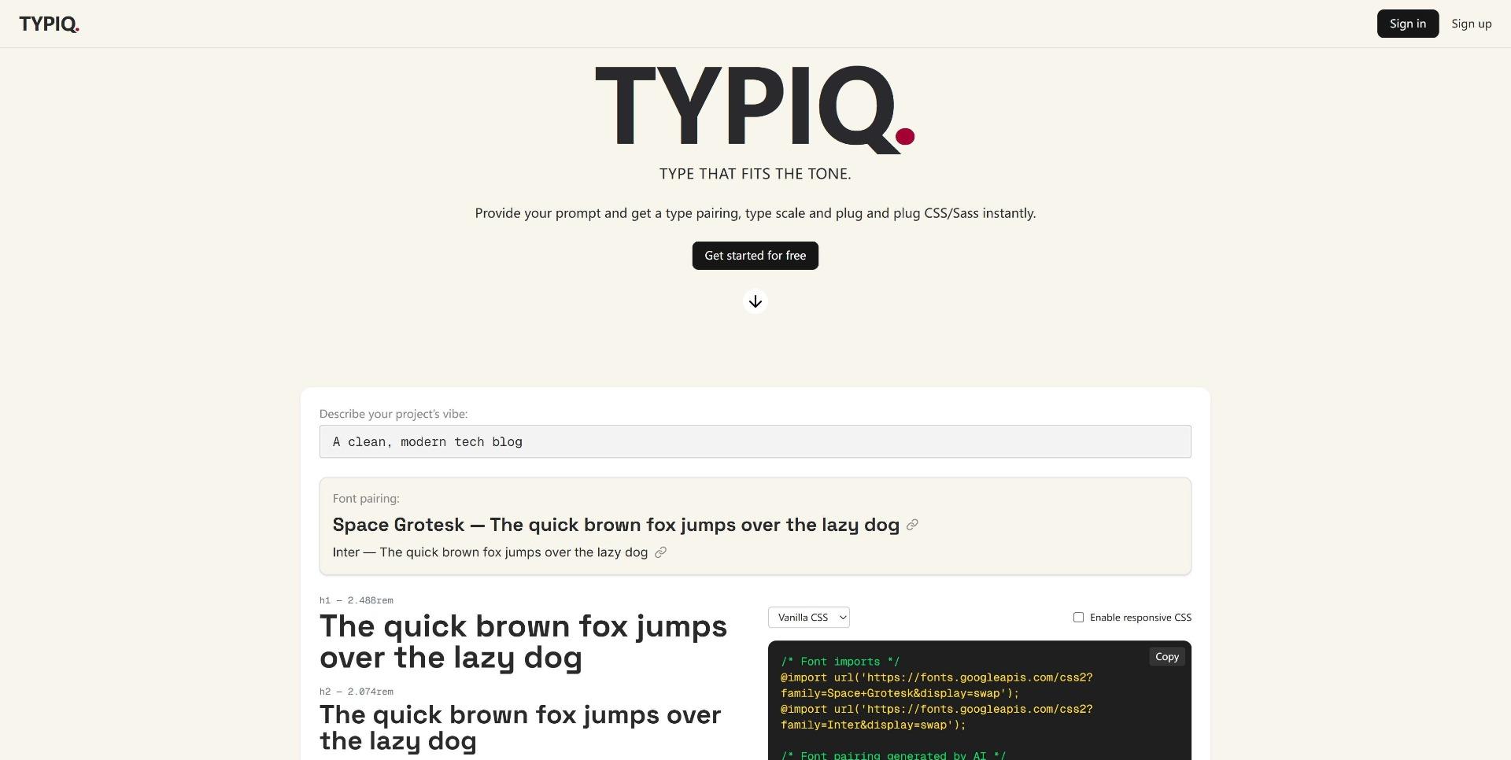
Task: Open the Vanilla CSS dropdown
Action: (x=808, y=618)
